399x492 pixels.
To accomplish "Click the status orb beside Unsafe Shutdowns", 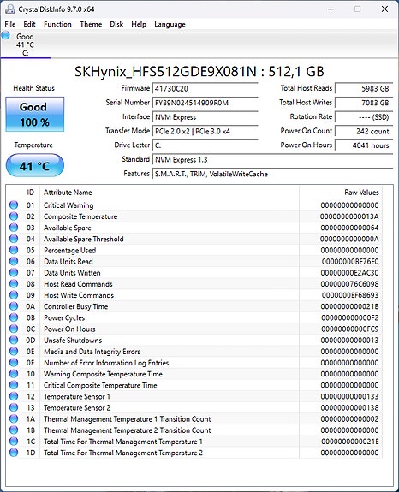I will click(14, 341).
